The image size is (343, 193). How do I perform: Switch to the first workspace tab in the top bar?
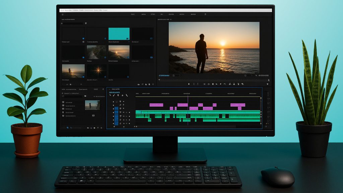[x=133, y=15]
